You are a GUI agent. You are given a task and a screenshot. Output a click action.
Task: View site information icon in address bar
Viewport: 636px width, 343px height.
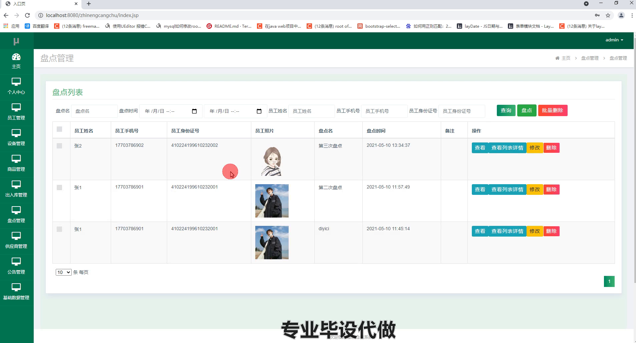point(40,15)
